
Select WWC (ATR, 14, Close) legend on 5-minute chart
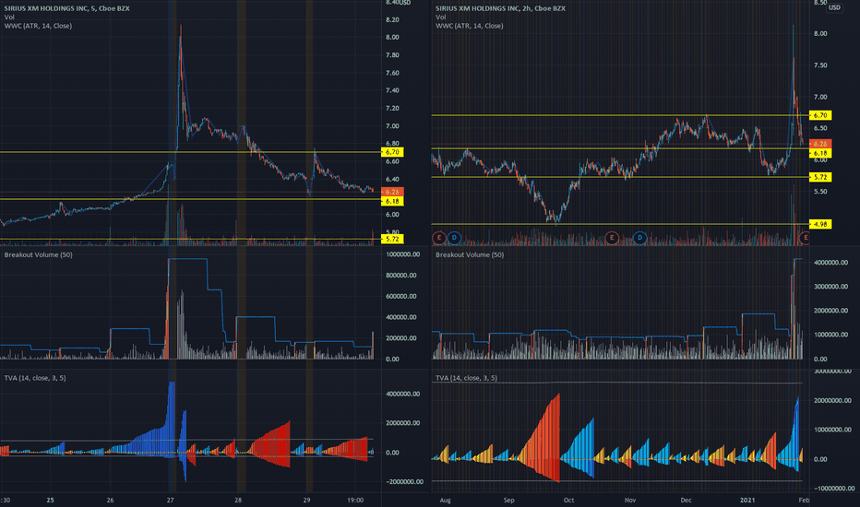(x=38, y=26)
